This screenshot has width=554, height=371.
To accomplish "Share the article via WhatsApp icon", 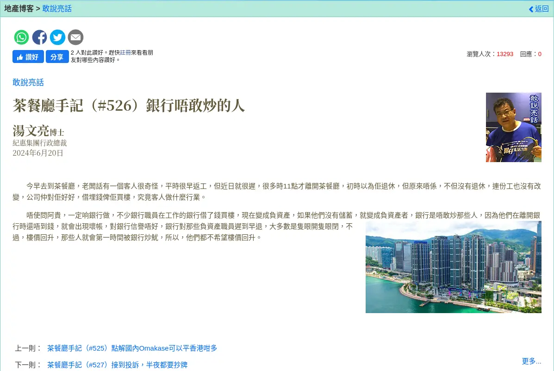I will [21, 37].
